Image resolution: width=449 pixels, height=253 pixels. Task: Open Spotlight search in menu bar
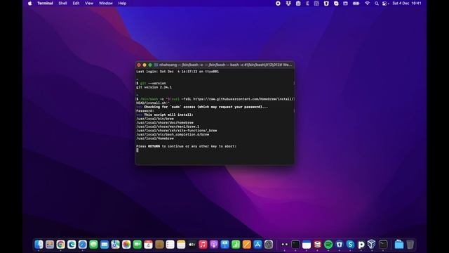[x=377, y=4]
